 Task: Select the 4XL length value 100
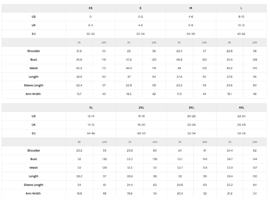pos(255,176)
